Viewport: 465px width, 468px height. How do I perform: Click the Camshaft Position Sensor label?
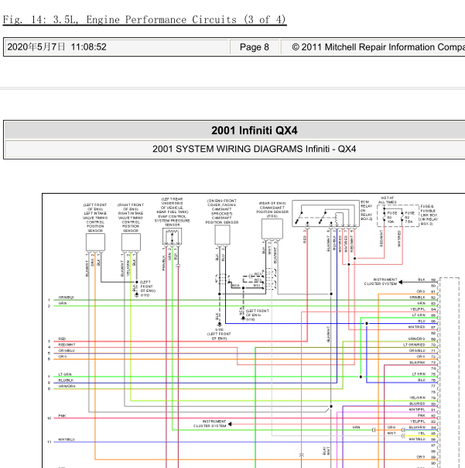click(x=222, y=212)
